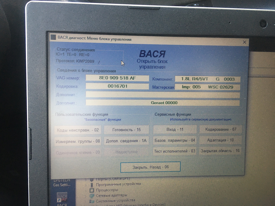Click the Компонент field 1.8L R4/5VT
Screen dimensions: 275x206
pyautogui.click(x=208, y=79)
